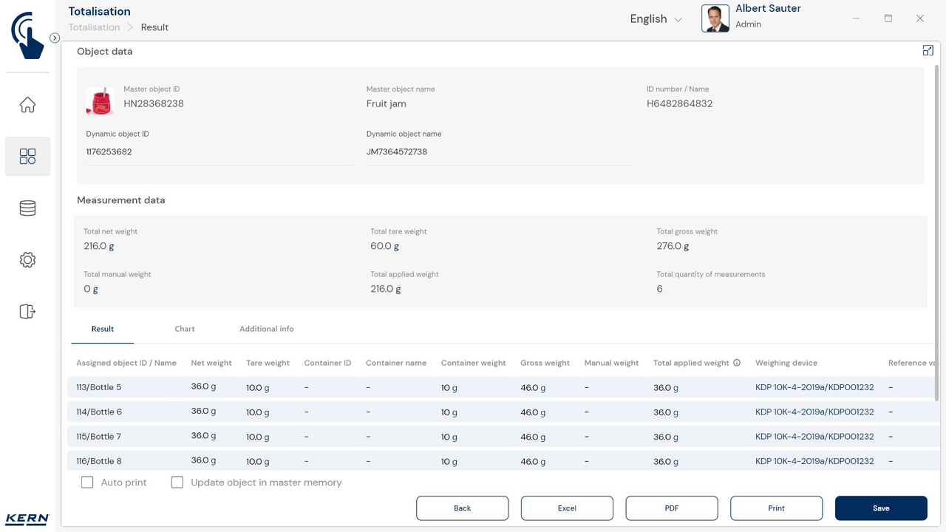The height and width of the screenshot is (532, 946).
Task: Open the settings gear in sidebar
Action: (x=27, y=260)
